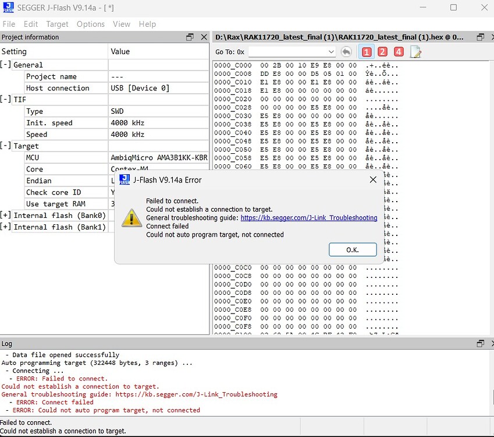
Task: Undock the Project information panel
Action: coord(190,37)
